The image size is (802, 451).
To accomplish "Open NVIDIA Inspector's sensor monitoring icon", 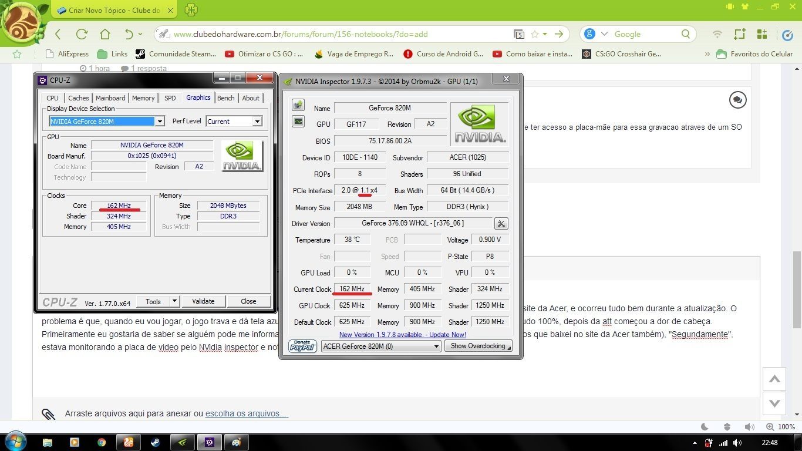I will pos(299,122).
